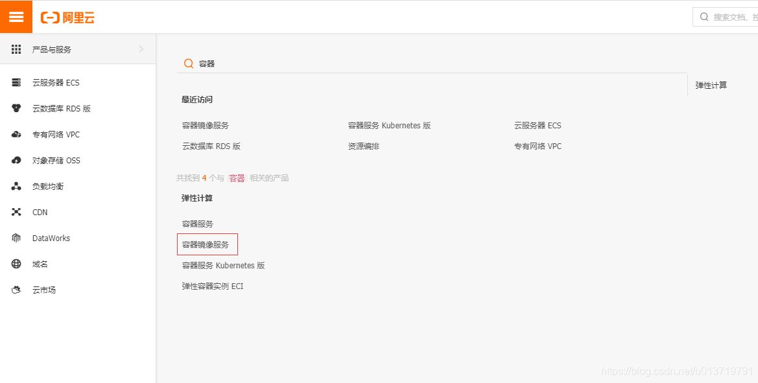
Task: Select 域名 in the sidebar
Action: [x=40, y=264]
